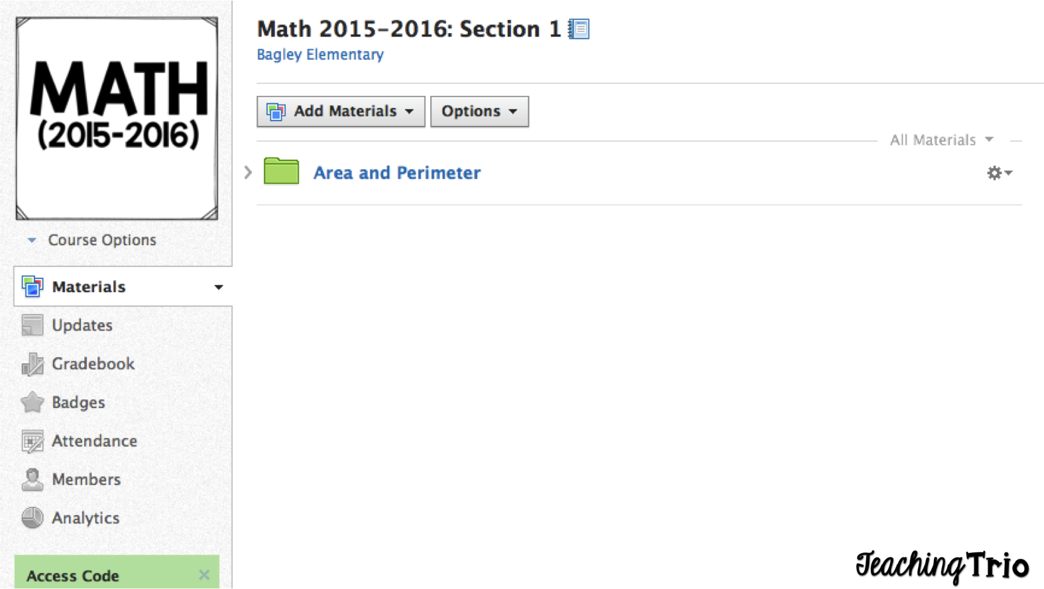Click the Badges star icon

coord(32,402)
